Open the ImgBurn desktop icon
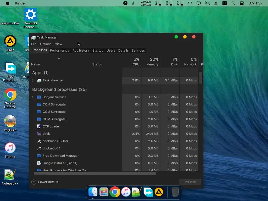The height and width of the screenshot is (201, 268). coord(10,124)
